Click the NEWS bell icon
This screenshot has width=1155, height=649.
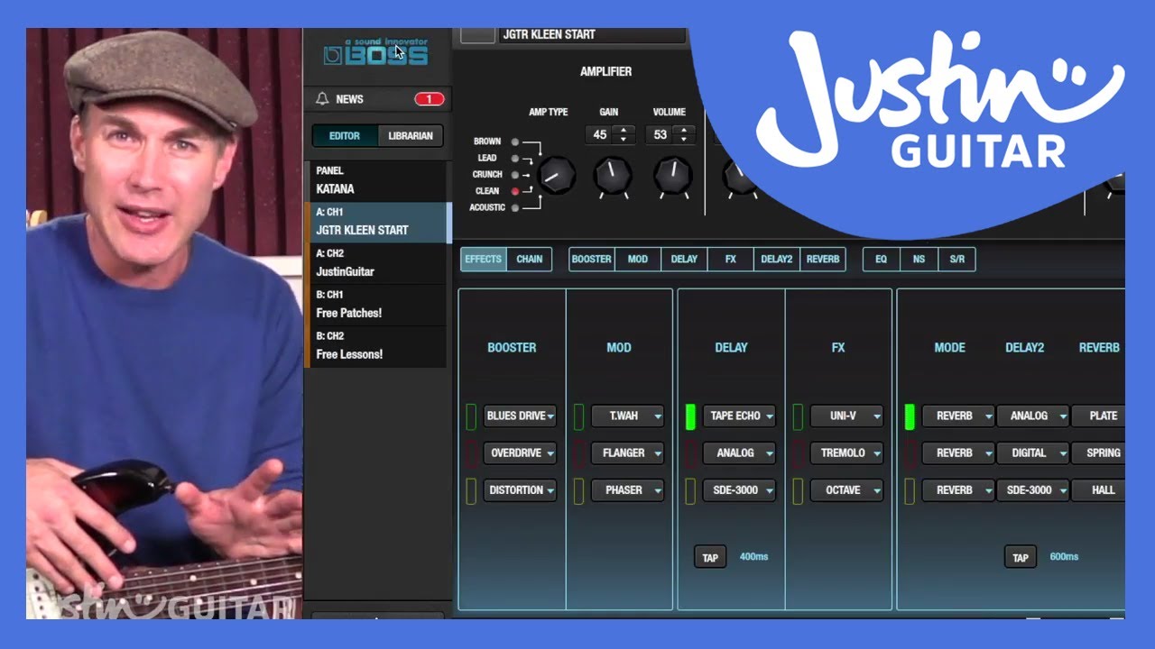pyautogui.click(x=322, y=99)
